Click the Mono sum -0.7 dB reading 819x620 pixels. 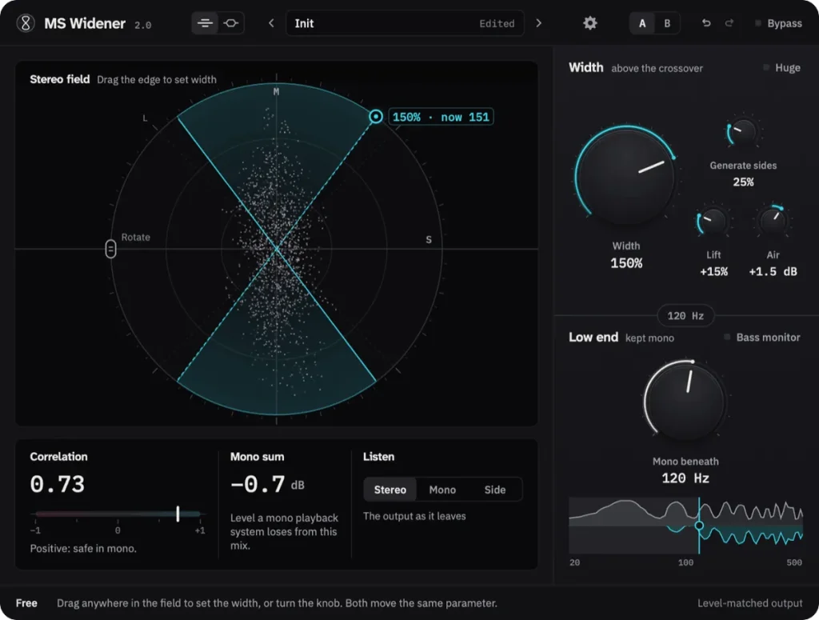[267, 484]
